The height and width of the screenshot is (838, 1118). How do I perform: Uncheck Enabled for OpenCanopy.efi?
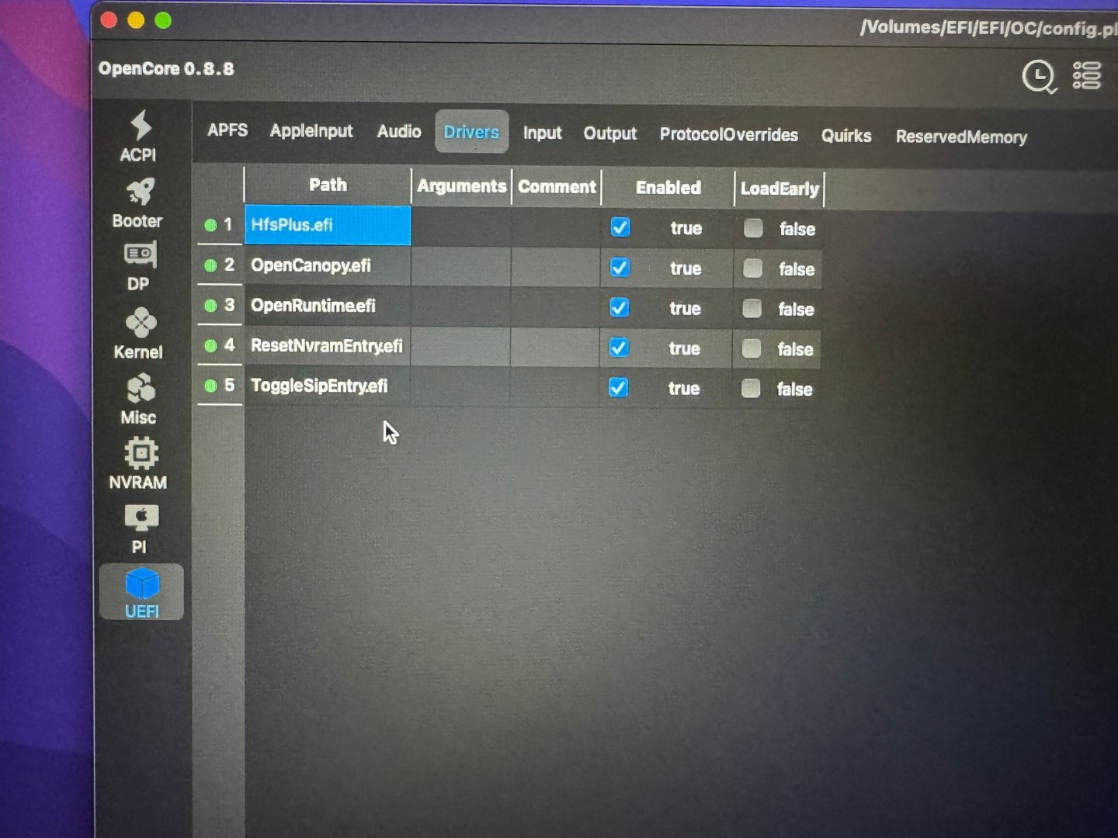pos(620,268)
